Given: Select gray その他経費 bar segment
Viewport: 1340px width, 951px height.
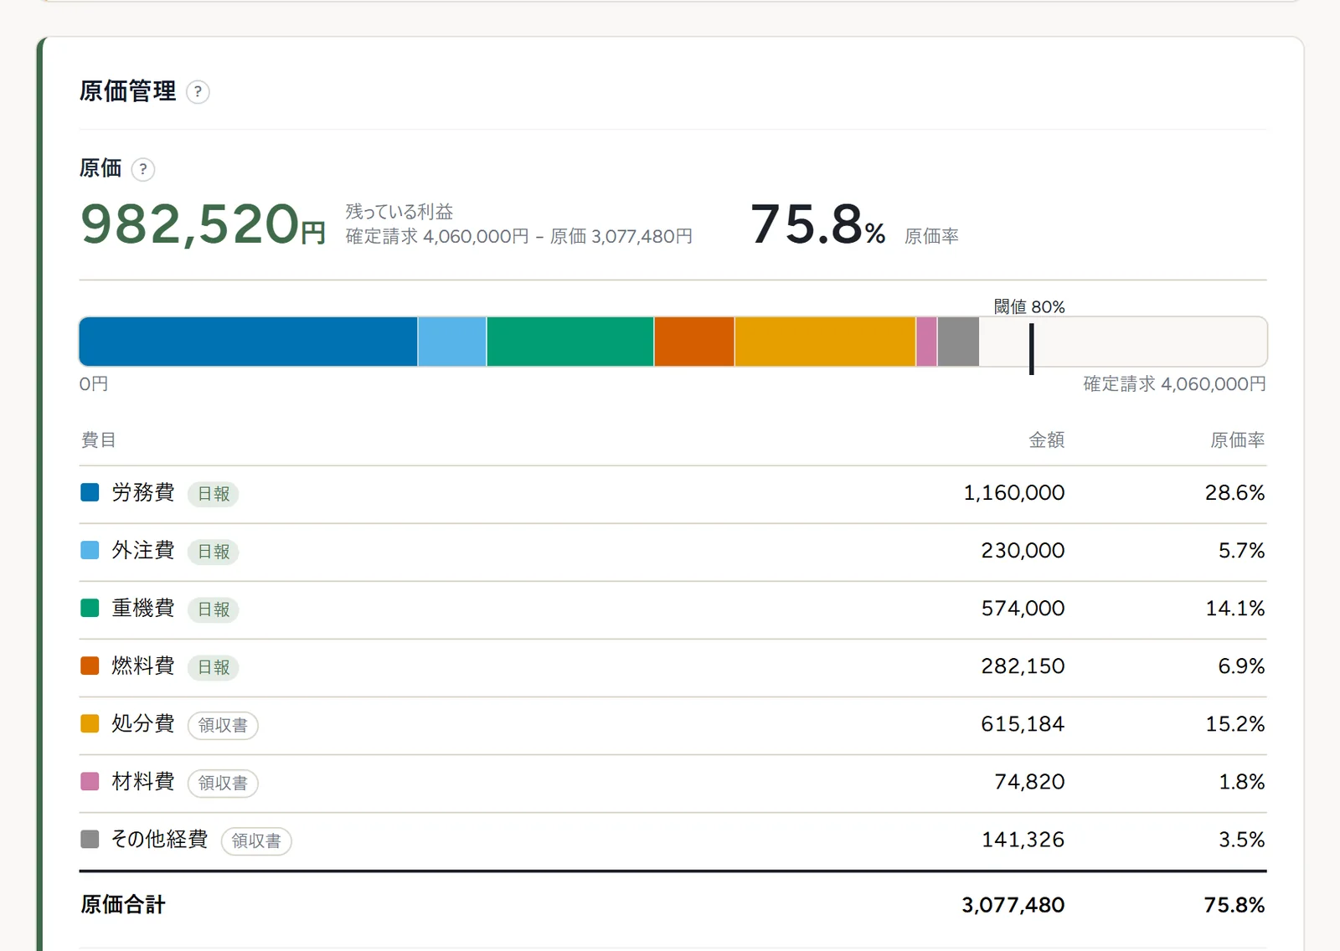Looking at the screenshot, I should tap(959, 342).
